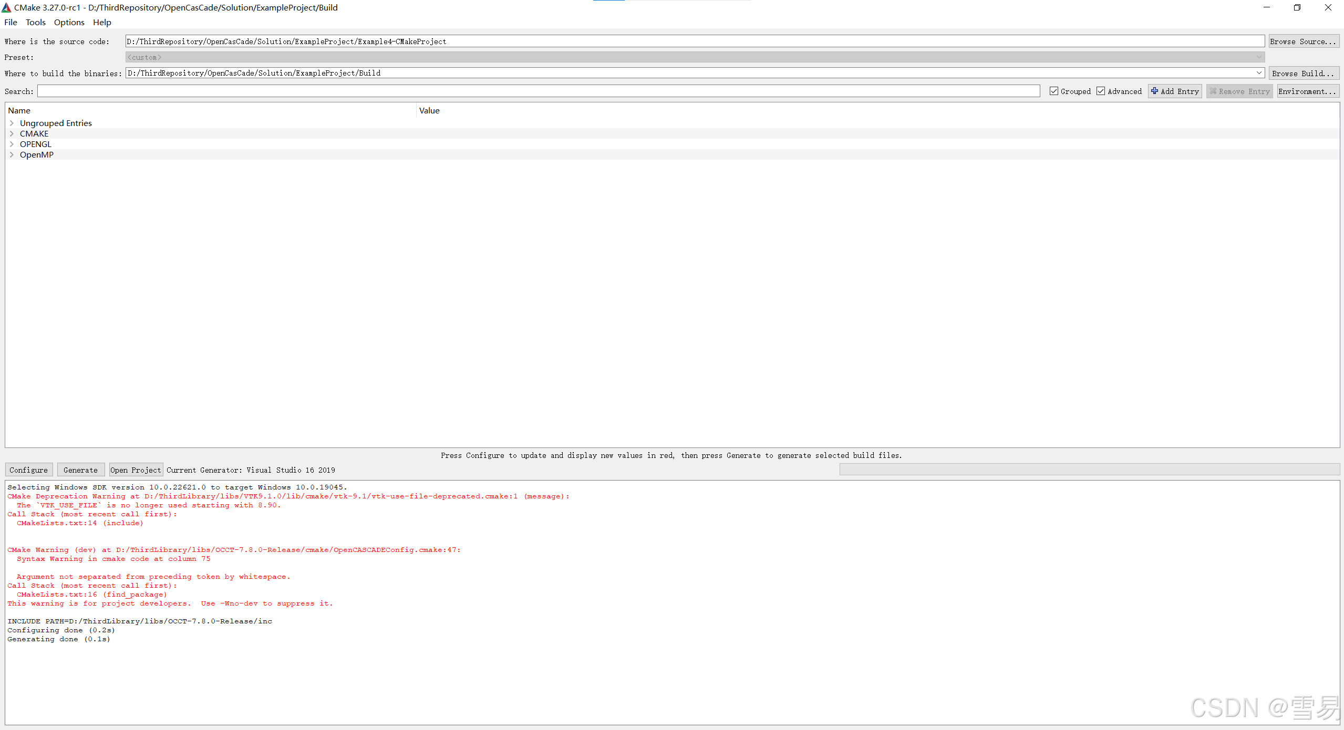The width and height of the screenshot is (1344, 730).
Task: Click the Add Entry plus icon
Action: 1154,91
